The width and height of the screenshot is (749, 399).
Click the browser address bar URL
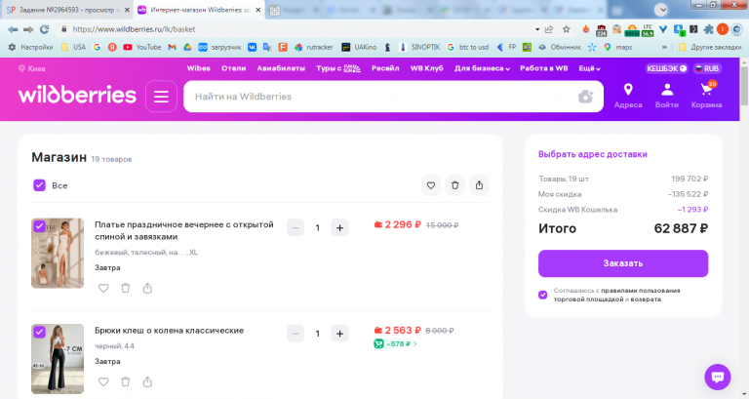pos(134,29)
